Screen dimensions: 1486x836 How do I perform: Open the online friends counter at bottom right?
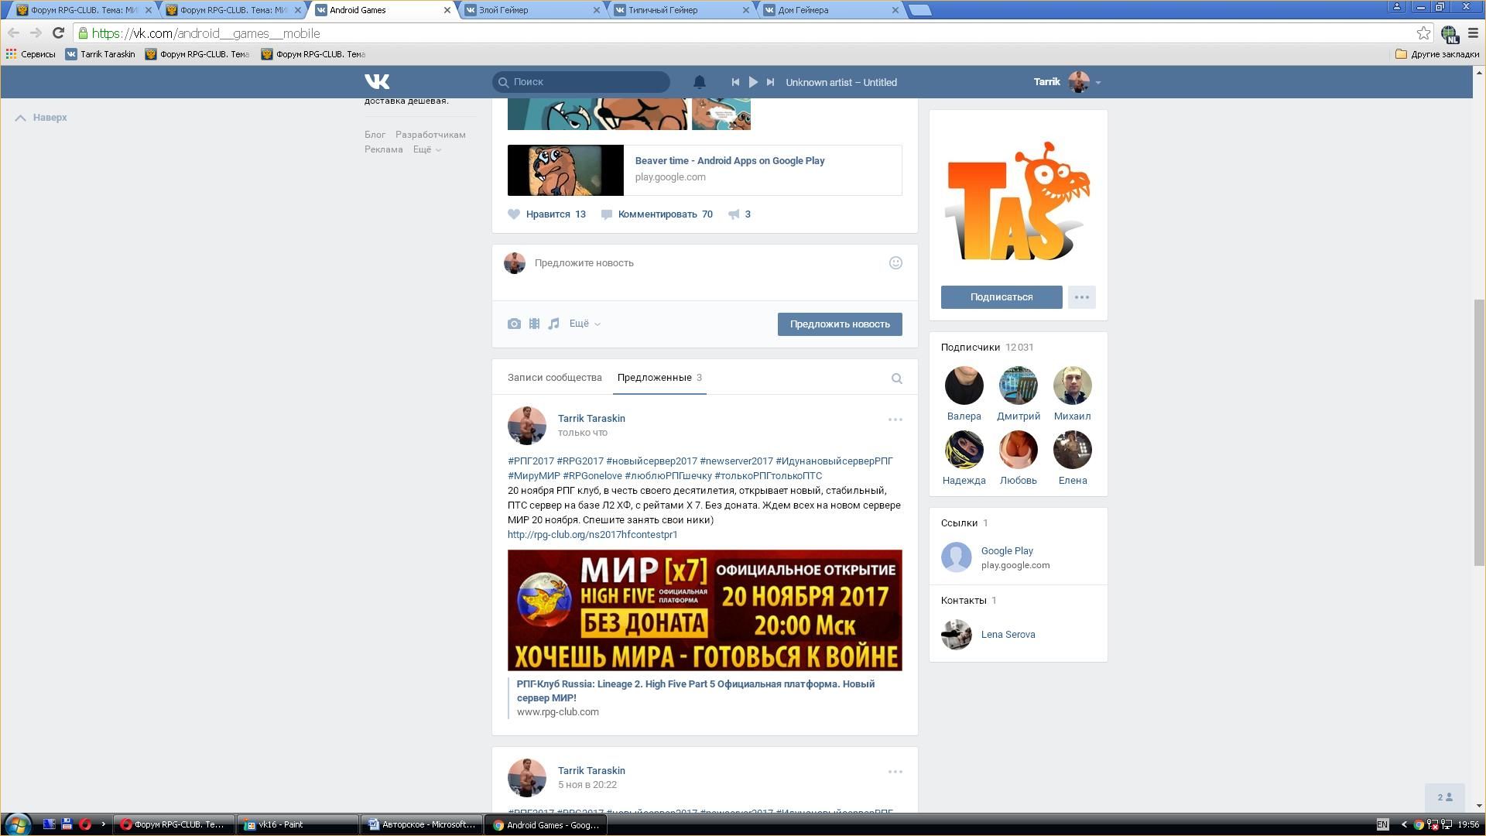pyautogui.click(x=1444, y=797)
